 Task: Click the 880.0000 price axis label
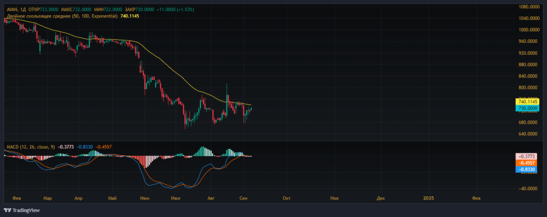click(528, 64)
